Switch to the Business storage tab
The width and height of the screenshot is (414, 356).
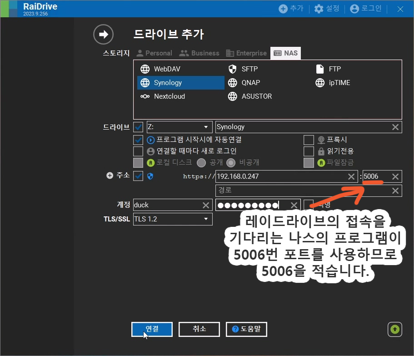199,53
